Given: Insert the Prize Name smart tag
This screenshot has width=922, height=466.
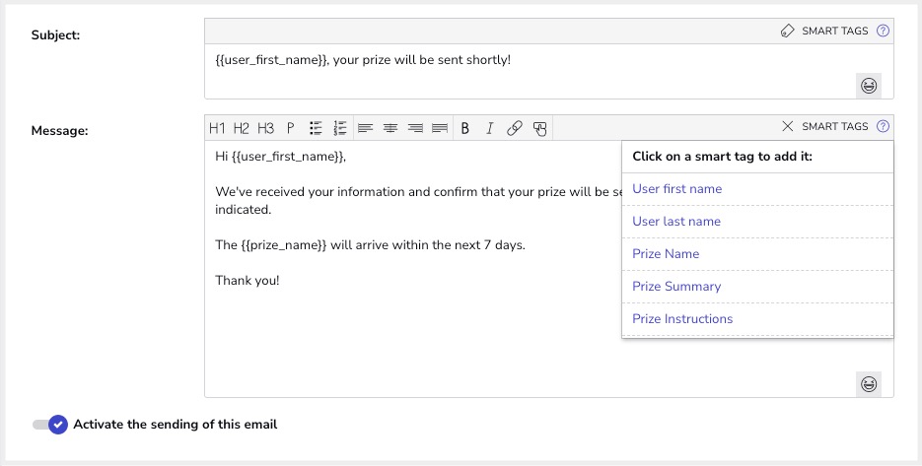Looking at the screenshot, I should (x=757, y=254).
